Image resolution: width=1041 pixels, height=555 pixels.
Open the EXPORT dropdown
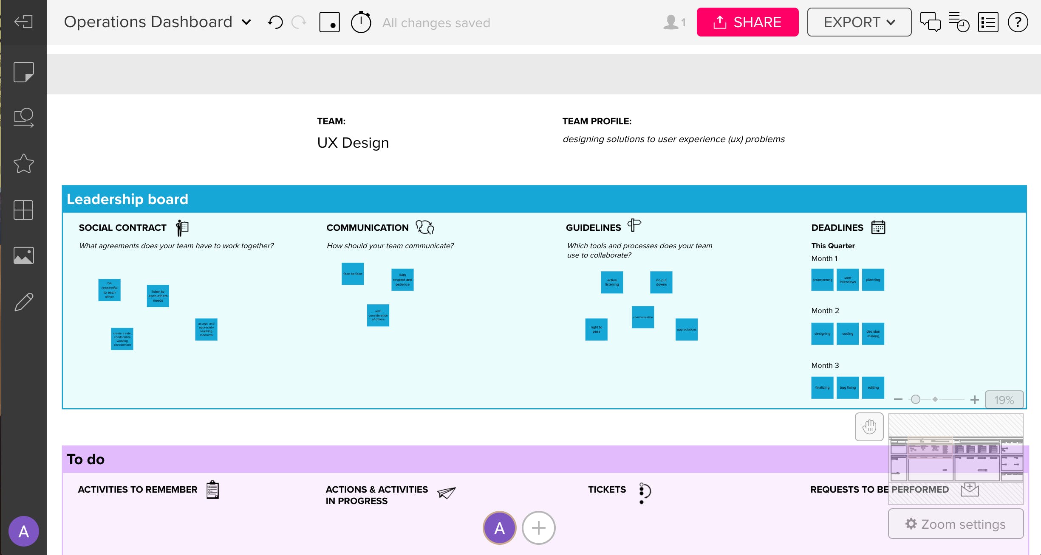click(859, 22)
